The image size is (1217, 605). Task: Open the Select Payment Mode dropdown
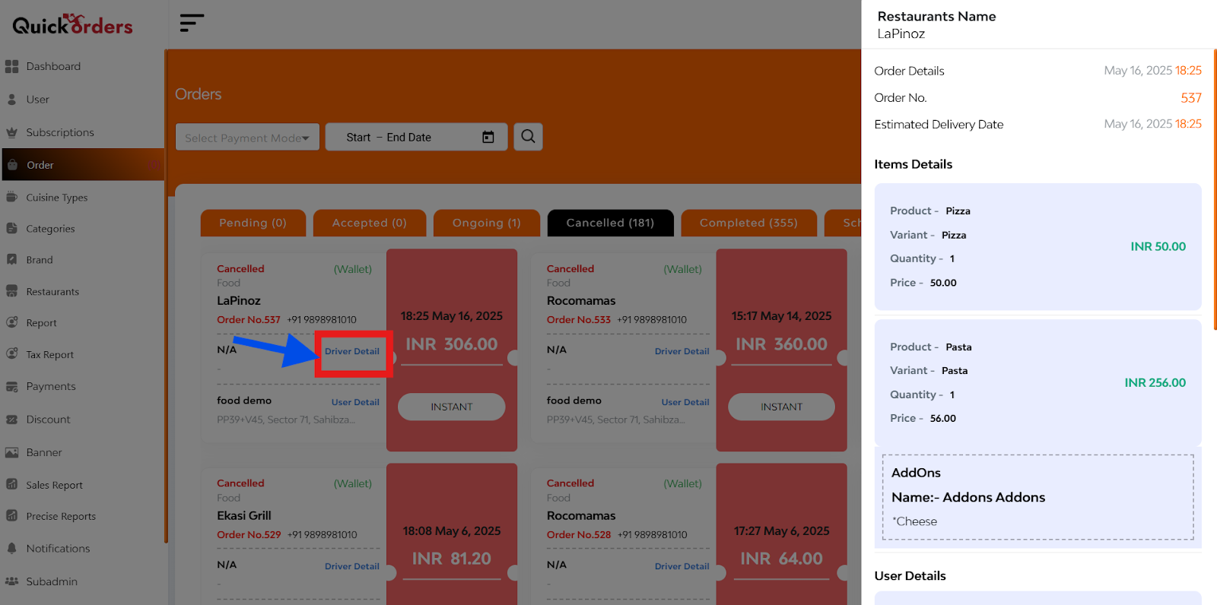247,138
